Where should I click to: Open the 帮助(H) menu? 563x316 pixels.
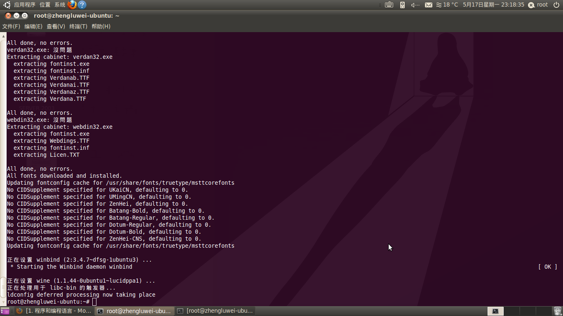pos(101,26)
